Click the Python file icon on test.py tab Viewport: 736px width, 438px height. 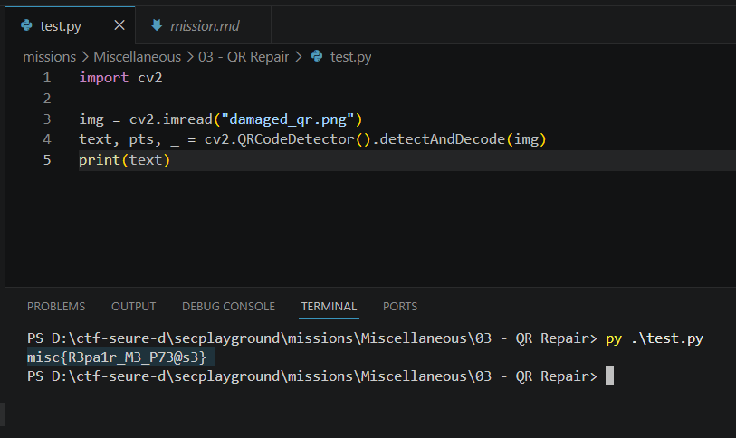[27, 25]
